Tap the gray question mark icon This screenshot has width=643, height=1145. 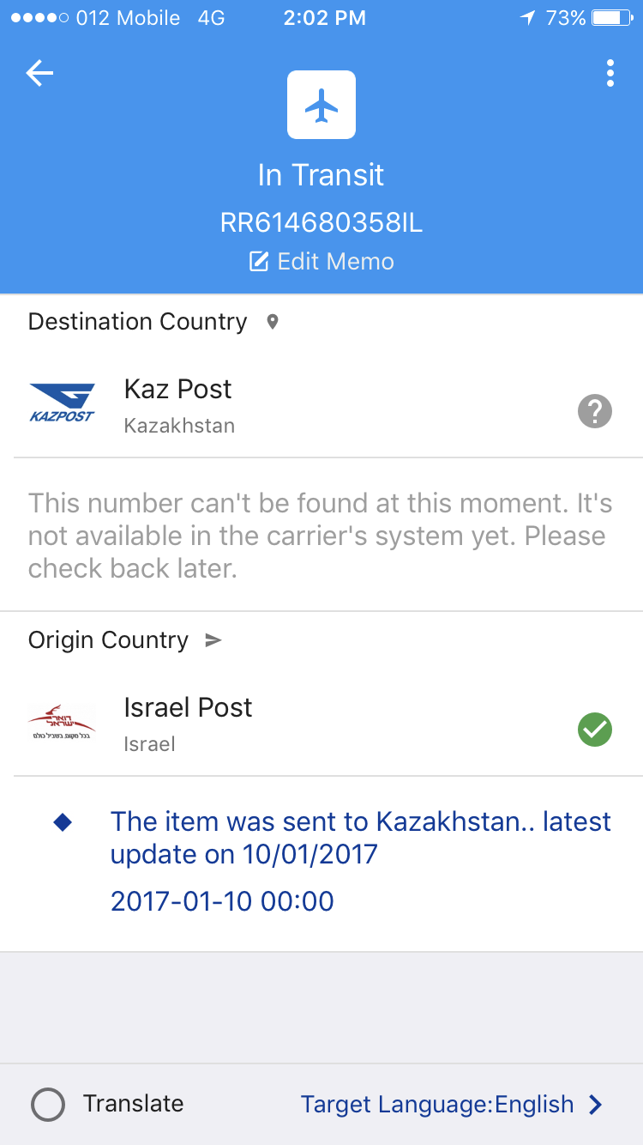tap(594, 412)
